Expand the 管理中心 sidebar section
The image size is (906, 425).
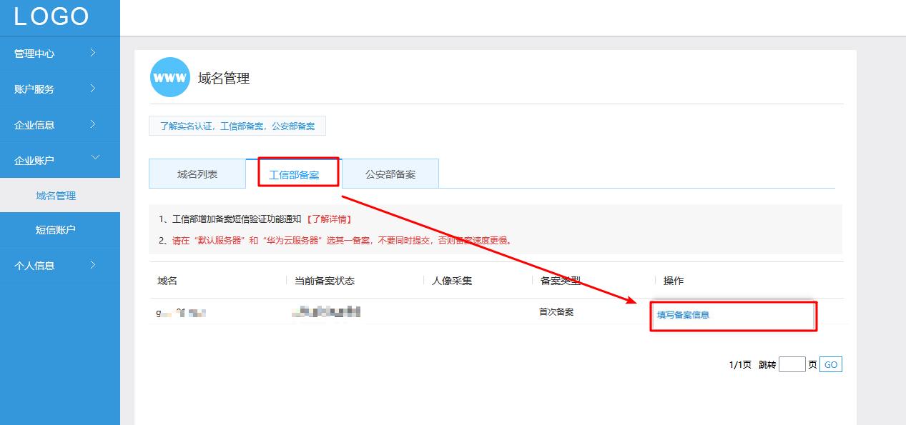pos(44,53)
